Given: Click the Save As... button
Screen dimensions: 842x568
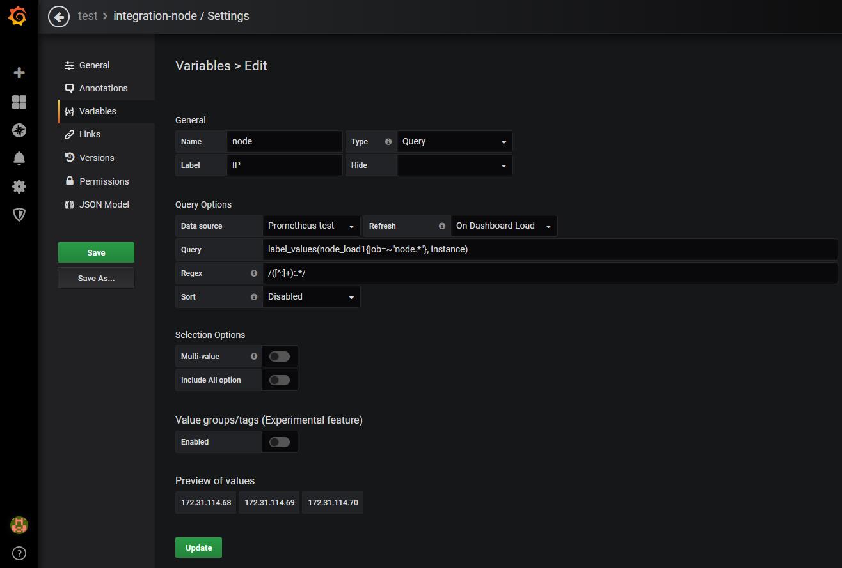Looking at the screenshot, I should tap(96, 278).
